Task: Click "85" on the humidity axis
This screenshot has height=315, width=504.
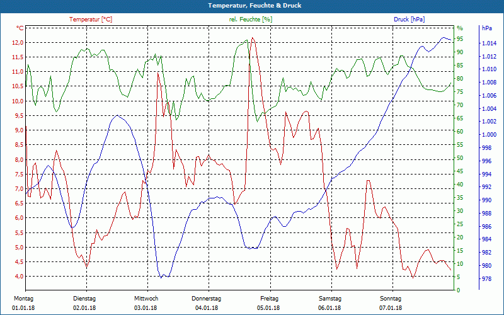Action: point(460,66)
